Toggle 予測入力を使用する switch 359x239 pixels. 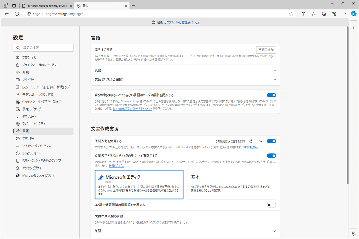pos(271,141)
